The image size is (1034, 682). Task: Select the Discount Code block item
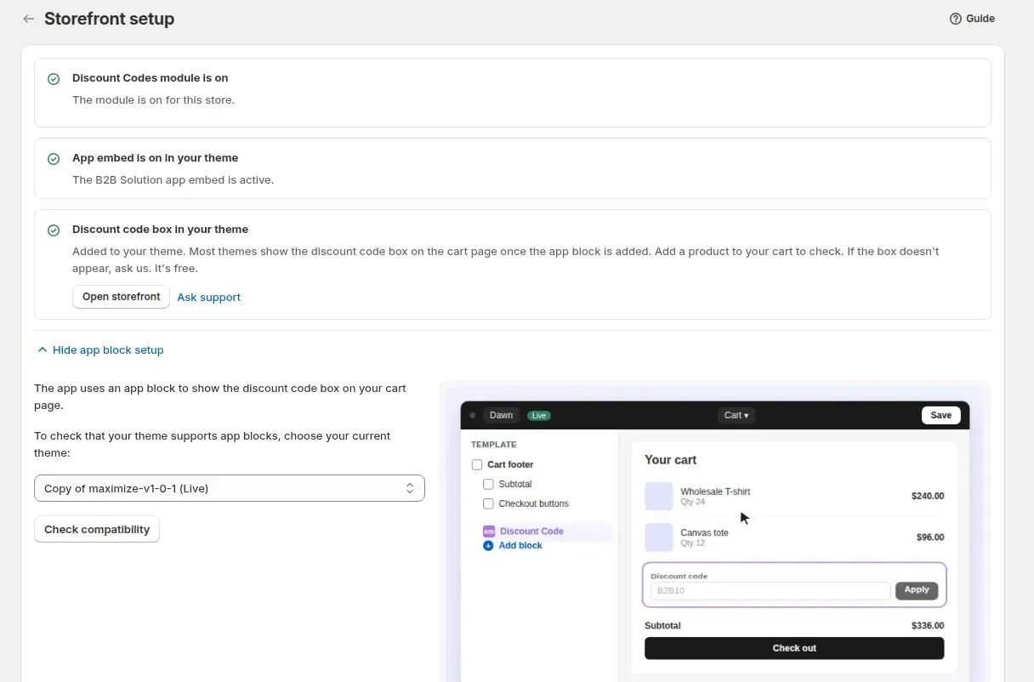[x=546, y=531]
